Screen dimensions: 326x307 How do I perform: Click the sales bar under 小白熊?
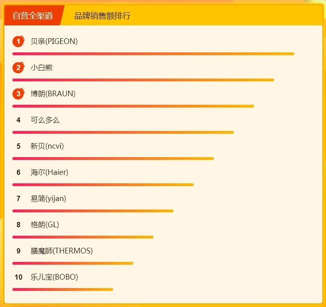pos(143,80)
